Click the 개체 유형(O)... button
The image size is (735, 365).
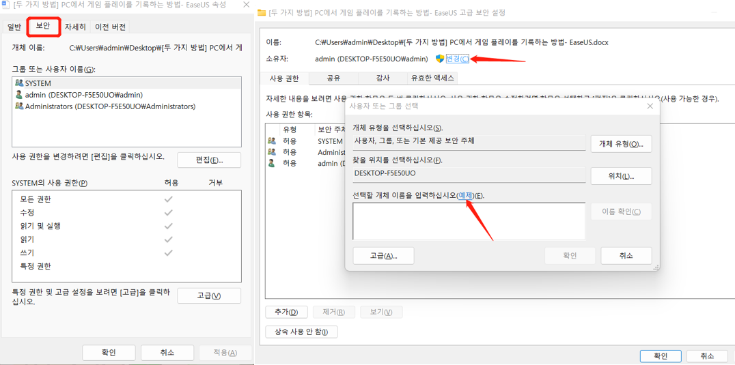coord(621,144)
